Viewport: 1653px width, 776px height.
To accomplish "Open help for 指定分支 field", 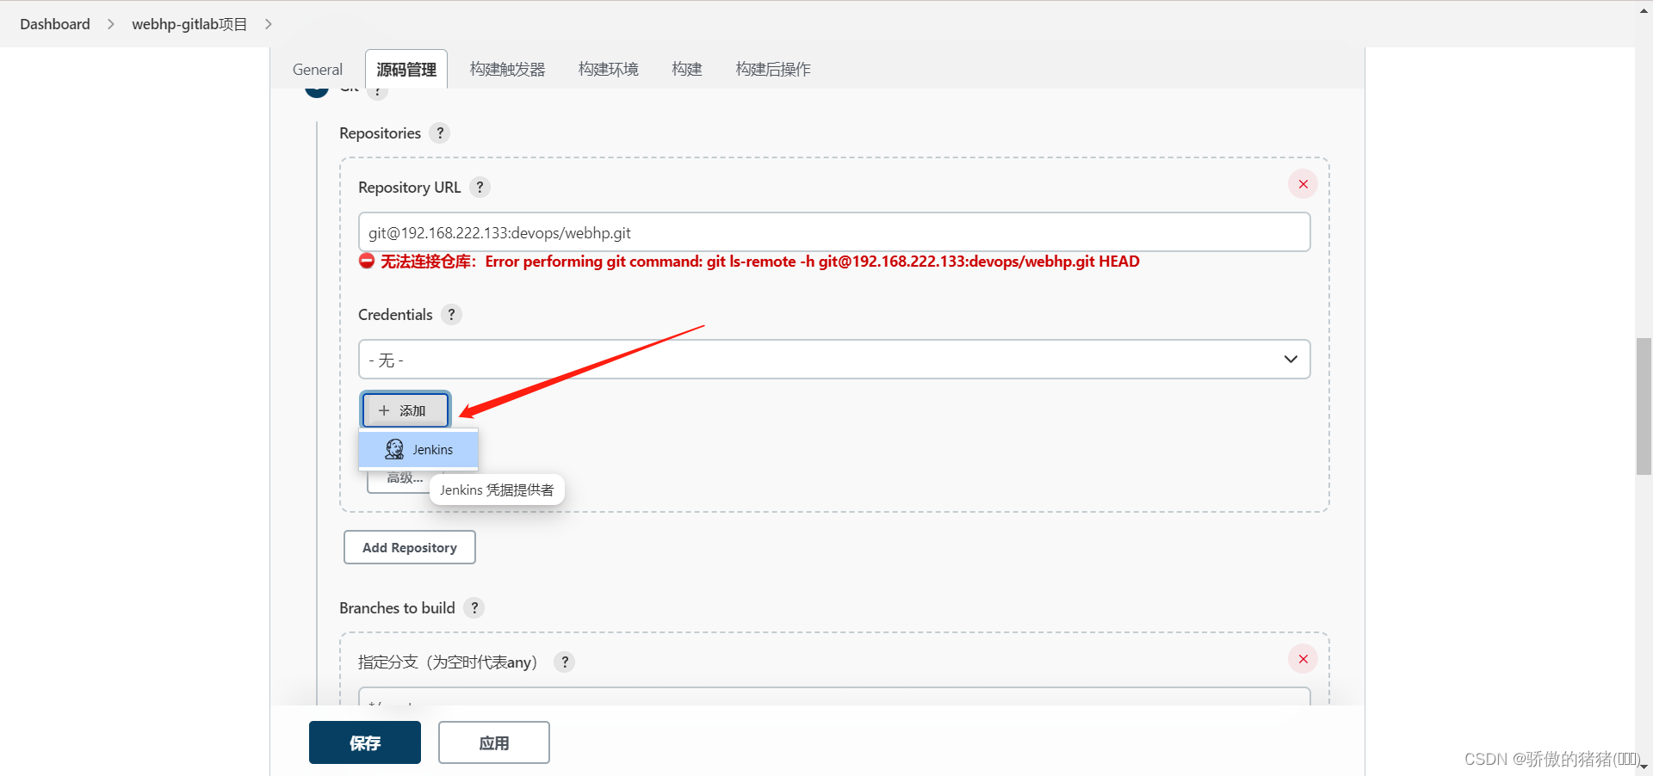I will 565,662.
